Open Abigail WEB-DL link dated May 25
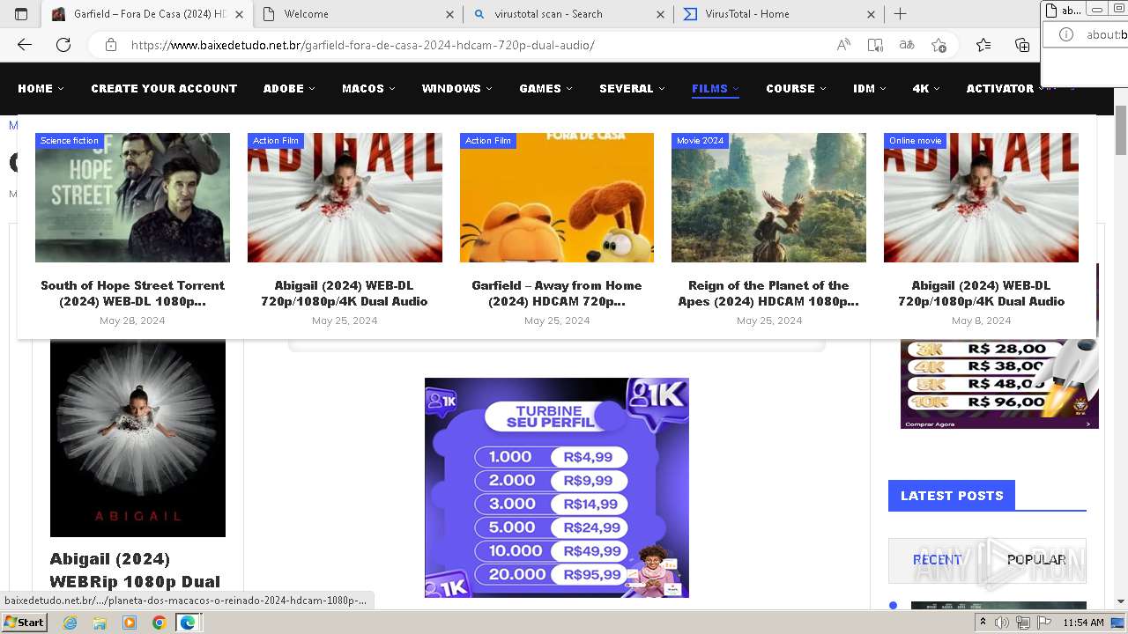The width and height of the screenshot is (1128, 634). (345, 293)
